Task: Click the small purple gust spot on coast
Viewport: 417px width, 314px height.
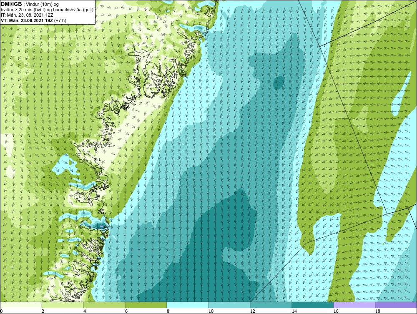Action: [102, 226]
